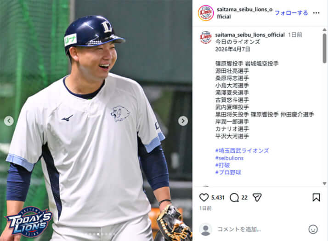Click scrollbar up arrow in caption panel
328x241 pixels.
tap(324, 30)
